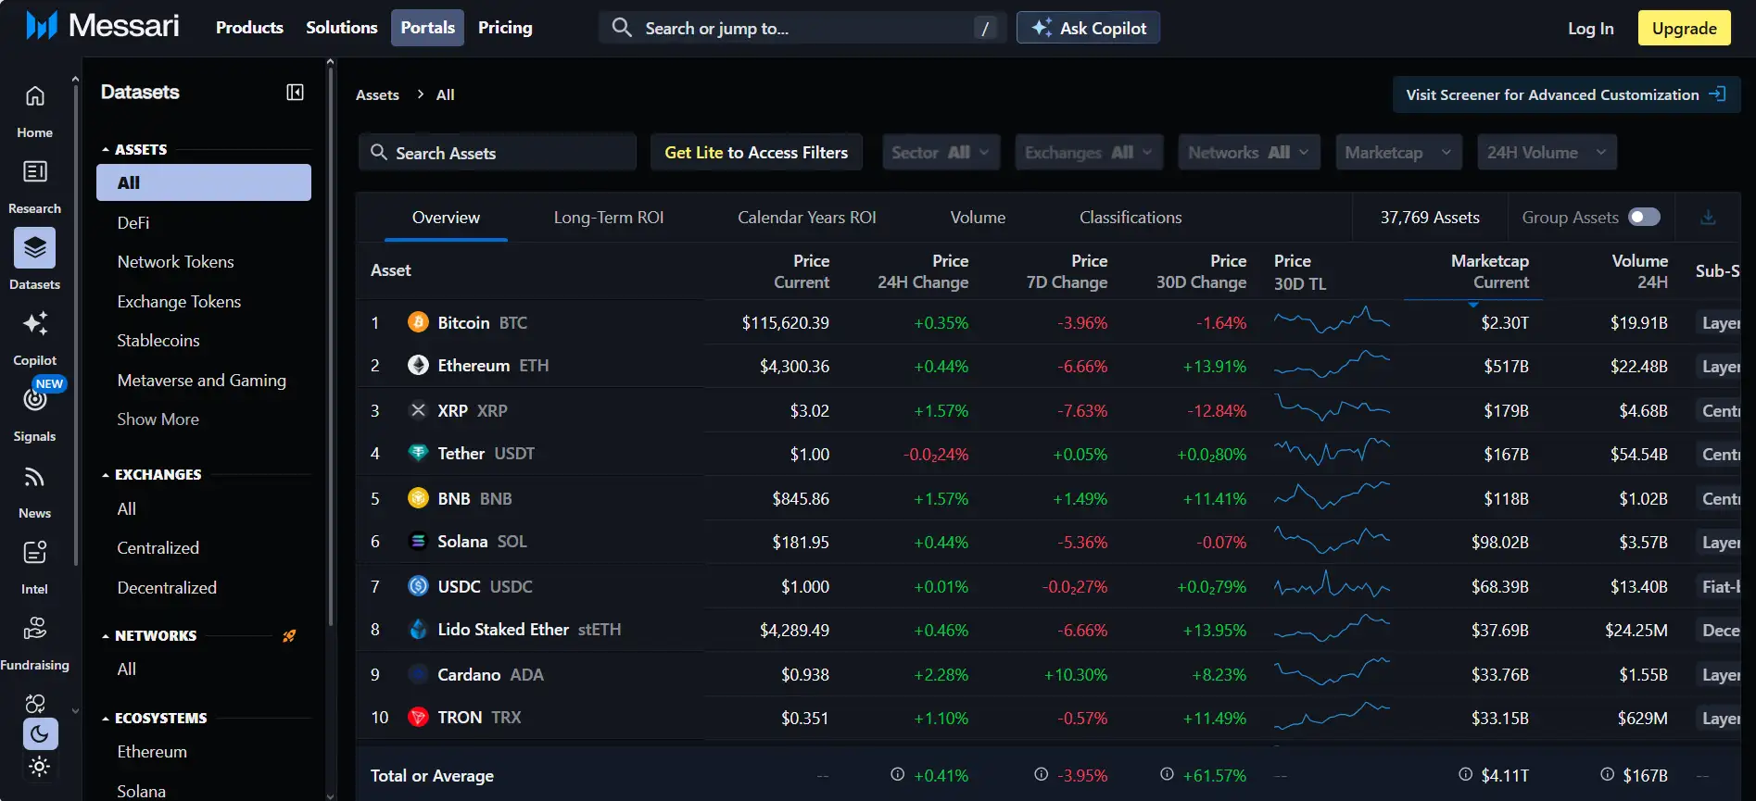This screenshot has width=1756, height=801.
Task: Switch to light mode sun icon
Action: point(40,767)
